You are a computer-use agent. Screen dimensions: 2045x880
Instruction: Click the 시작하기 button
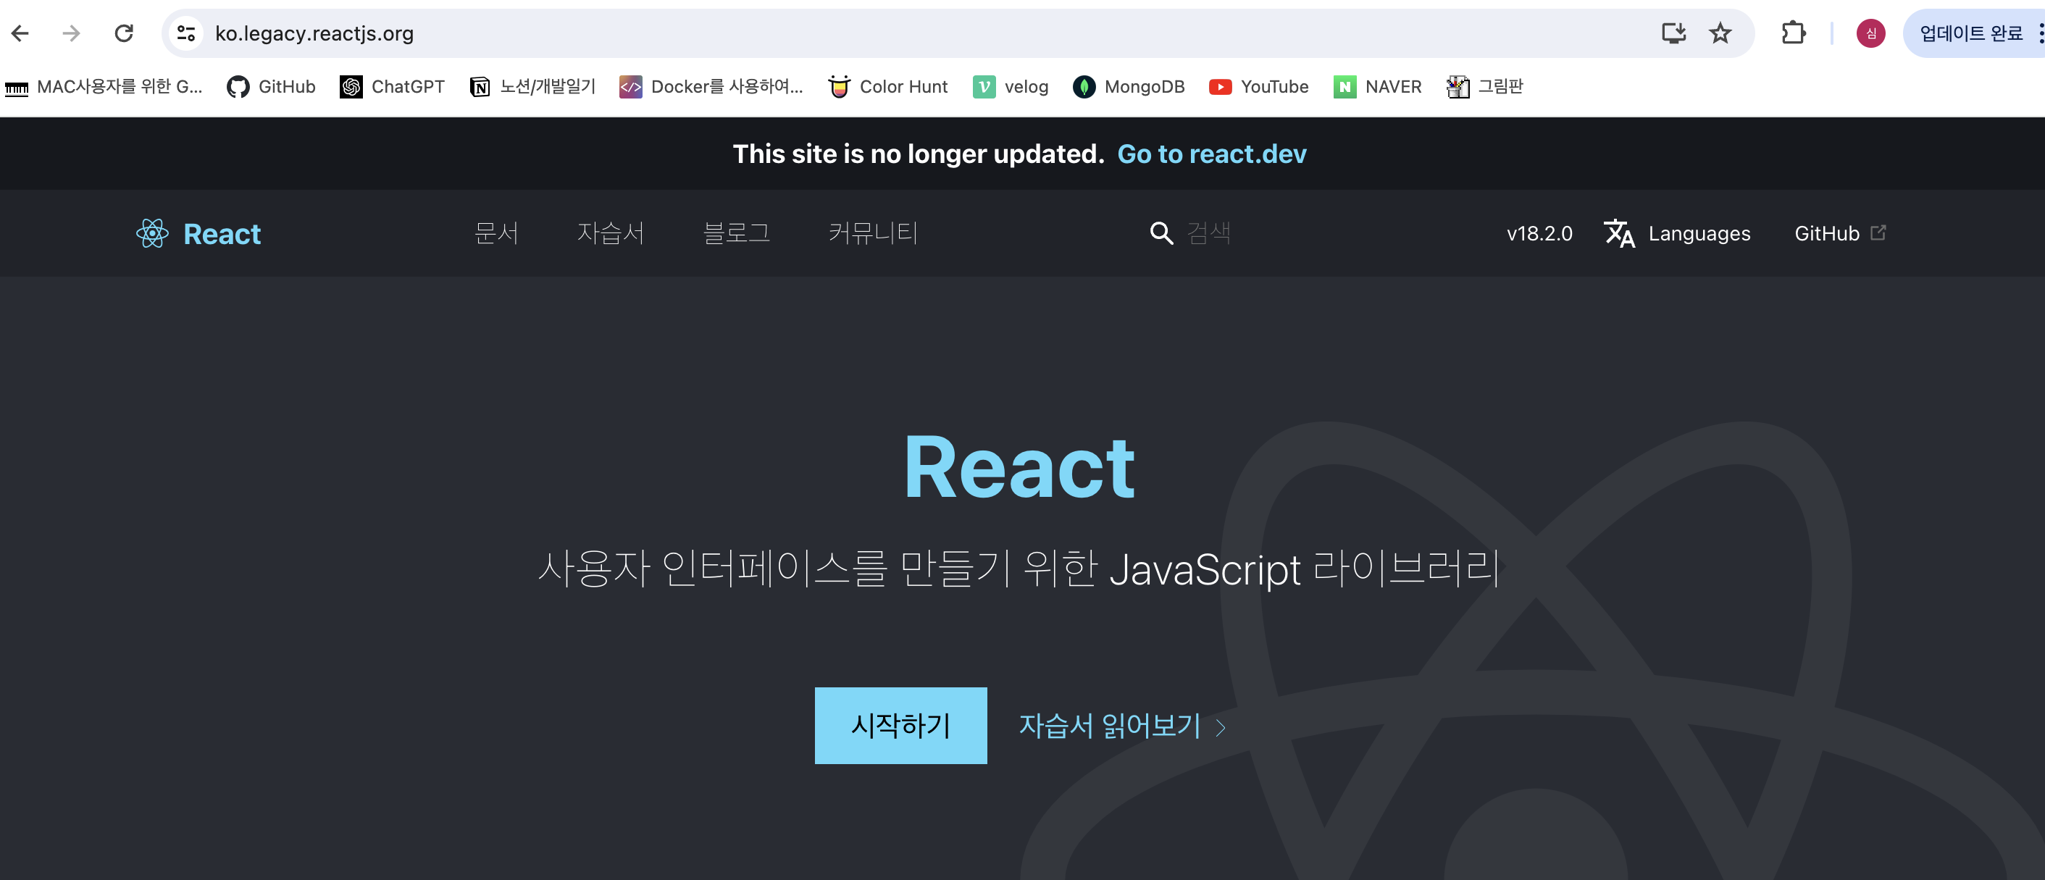click(x=900, y=725)
